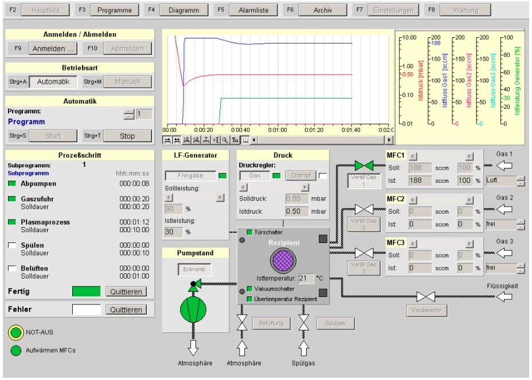
Task: Click Quittieren next to Fertig
Action: pyautogui.click(x=126, y=292)
